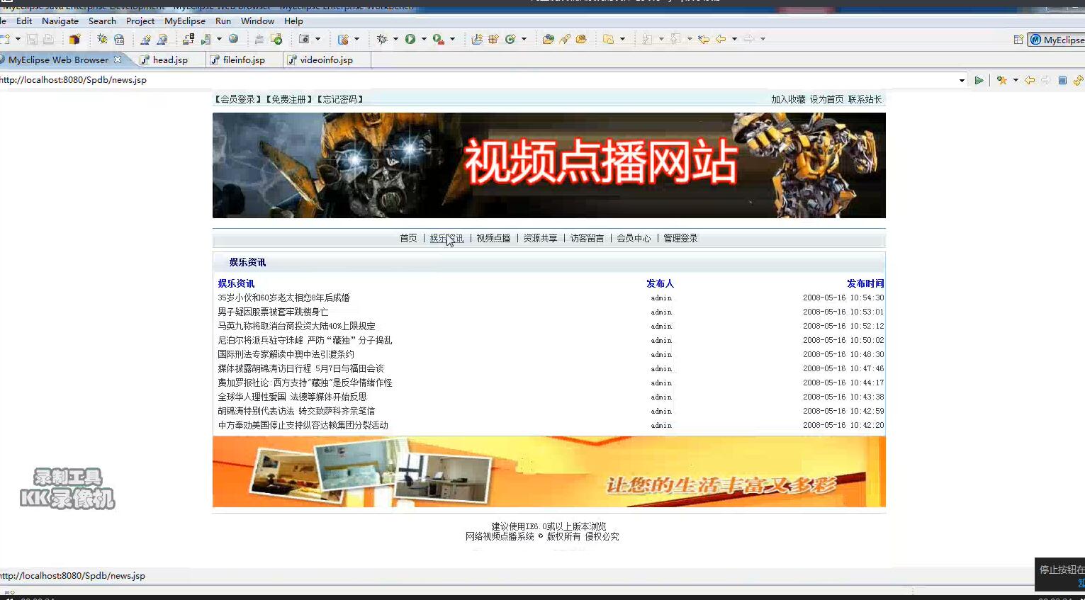This screenshot has width=1085, height=600.
Task: Open the Window menu
Action: point(257,21)
